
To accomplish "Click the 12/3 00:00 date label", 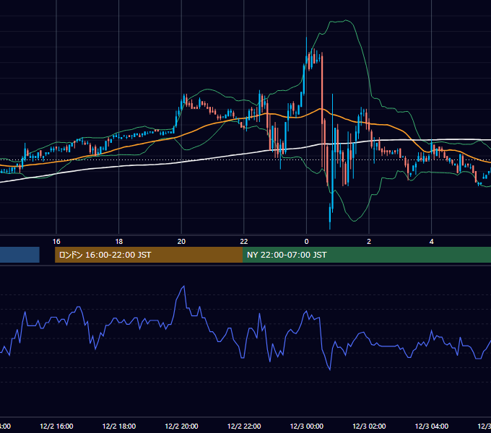I will [x=307, y=426].
